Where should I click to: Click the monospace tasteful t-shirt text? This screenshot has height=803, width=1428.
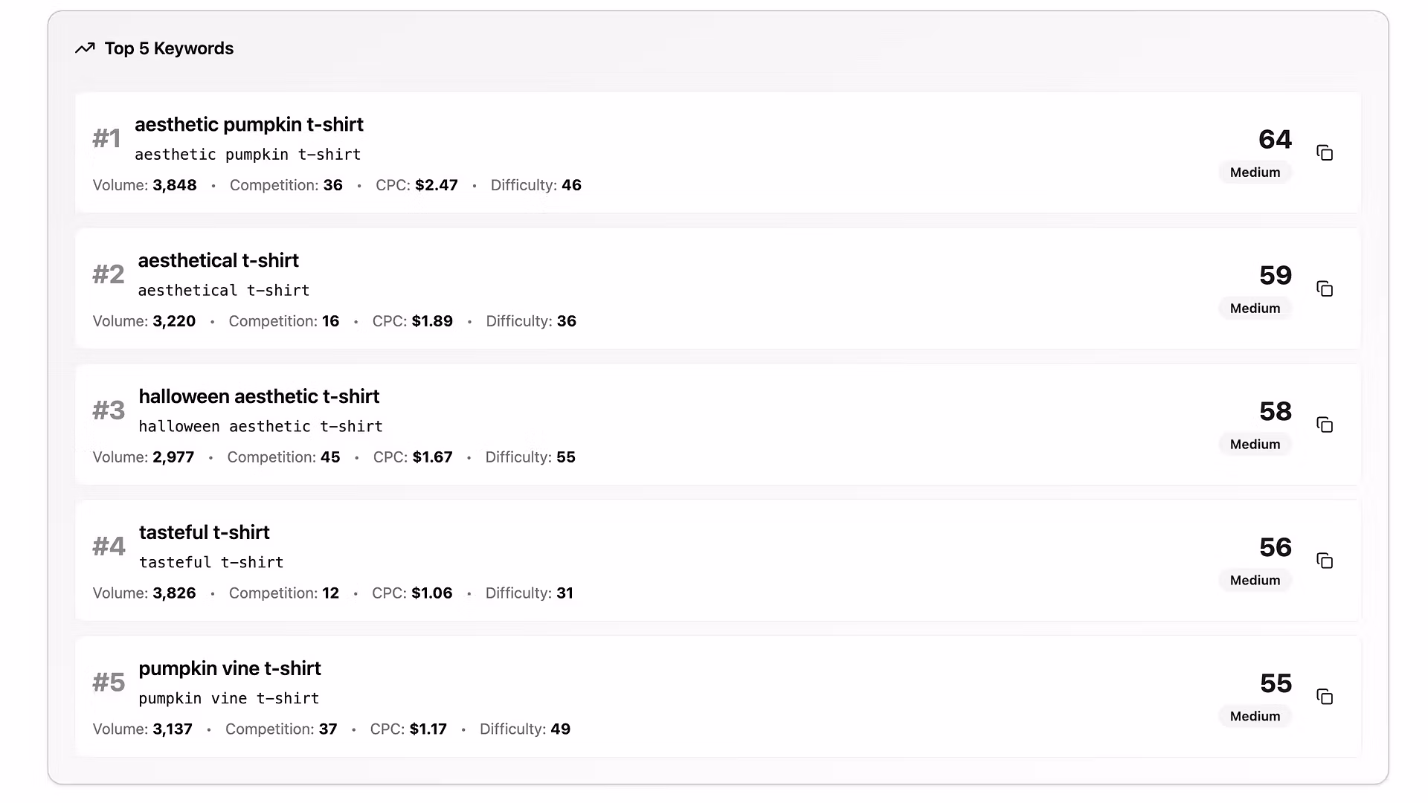coord(211,563)
